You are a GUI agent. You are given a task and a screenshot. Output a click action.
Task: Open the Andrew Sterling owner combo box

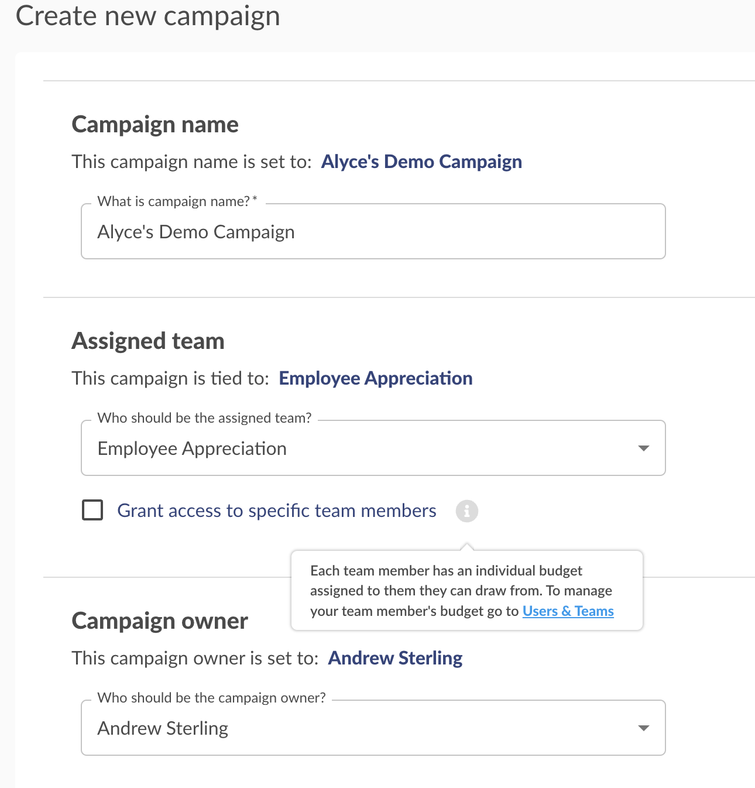click(x=373, y=728)
